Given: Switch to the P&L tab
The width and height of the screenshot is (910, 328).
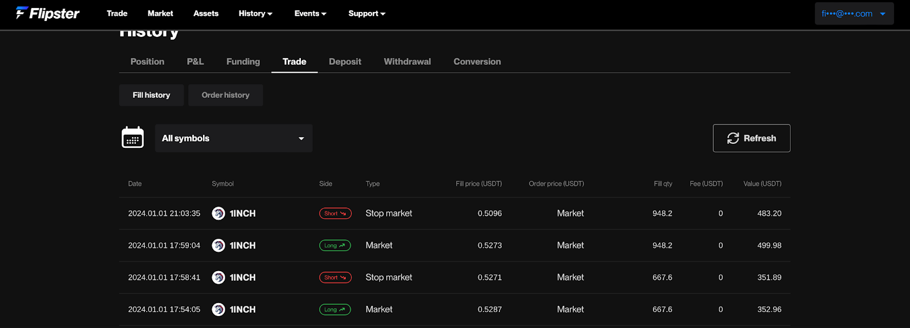Looking at the screenshot, I should 195,61.
